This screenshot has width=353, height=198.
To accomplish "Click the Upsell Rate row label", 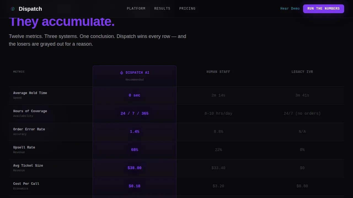I will click(x=24, y=147).
